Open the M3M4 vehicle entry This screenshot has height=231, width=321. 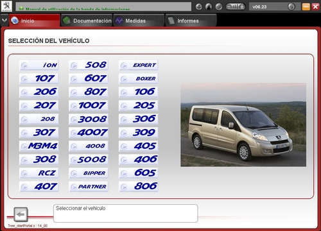point(39,146)
